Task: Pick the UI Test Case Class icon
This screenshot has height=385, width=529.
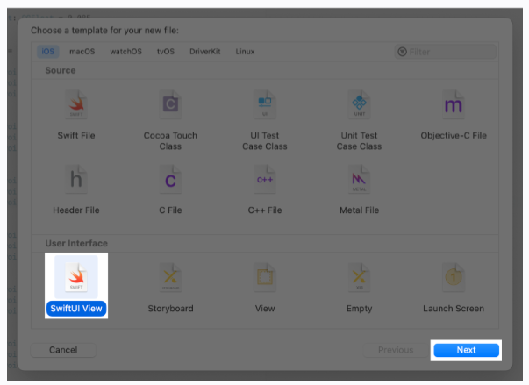Action: pyautogui.click(x=265, y=104)
